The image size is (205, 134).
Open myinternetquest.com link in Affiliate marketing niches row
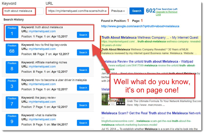coord(43,67)
